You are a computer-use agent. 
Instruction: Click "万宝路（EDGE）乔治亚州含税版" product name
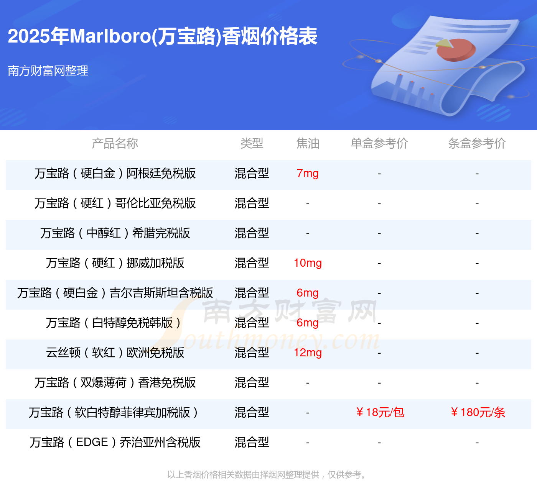(x=115, y=442)
